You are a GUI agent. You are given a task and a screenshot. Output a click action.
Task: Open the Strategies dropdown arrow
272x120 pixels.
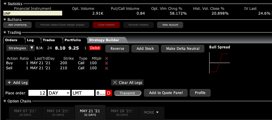[x=32, y=48]
